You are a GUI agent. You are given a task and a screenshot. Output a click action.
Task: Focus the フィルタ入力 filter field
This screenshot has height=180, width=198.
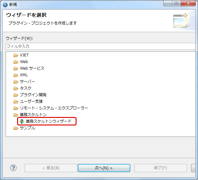(x=101, y=46)
